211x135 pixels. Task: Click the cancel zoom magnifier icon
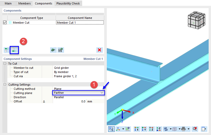[x=195, y=129]
